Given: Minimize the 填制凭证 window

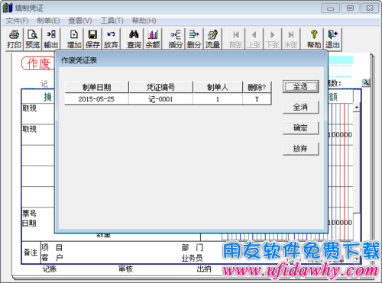Looking at the screenshot, I should 330,8.
